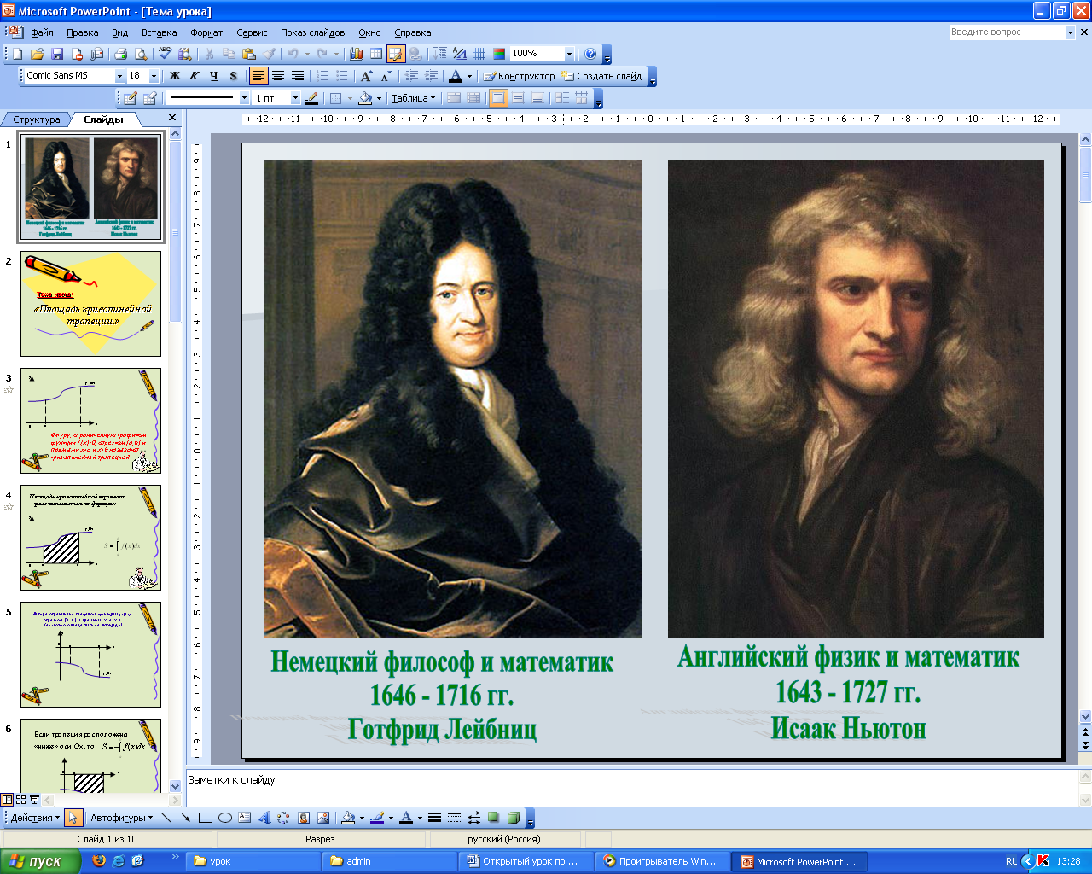Insert WordArt object icon
Viewport: 1092px width, 874px height.
tap(264, 818)
